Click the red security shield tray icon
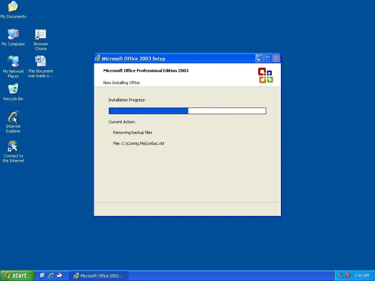 click(x=348, y=276)
